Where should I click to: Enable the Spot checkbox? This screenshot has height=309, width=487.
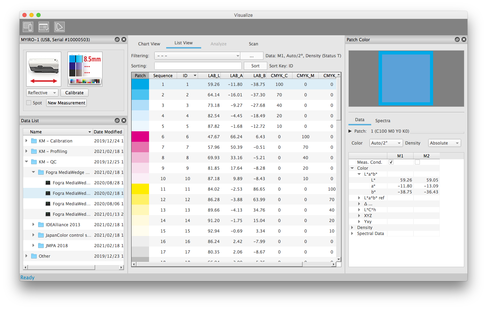29,103
